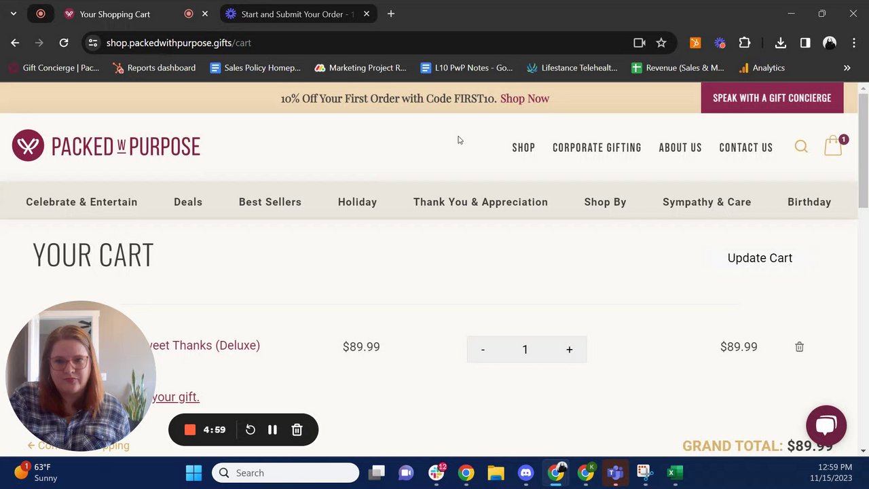Open Revenue (Sales & M...) bookmark
This screenshot has height=489, width=869.
coord(678,68)
